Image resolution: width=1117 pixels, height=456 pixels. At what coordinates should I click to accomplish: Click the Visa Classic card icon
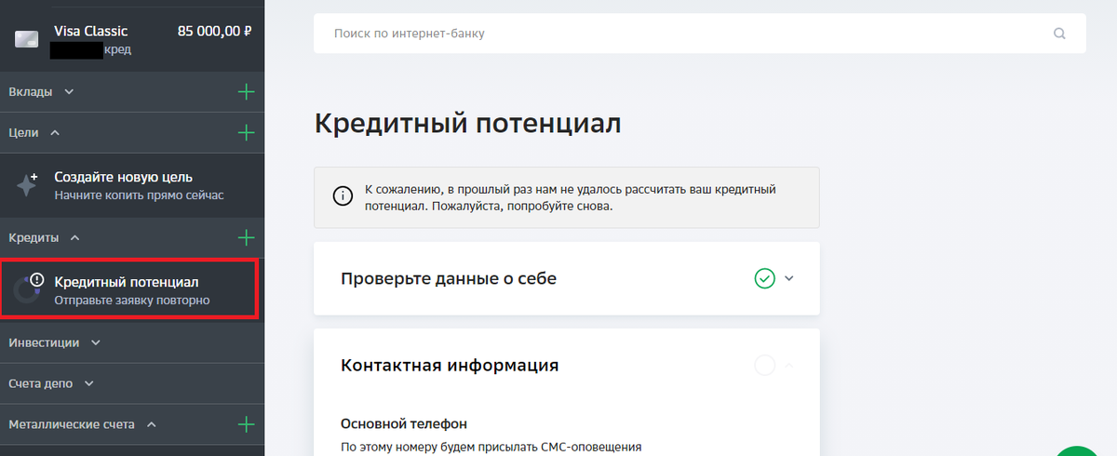25,39
